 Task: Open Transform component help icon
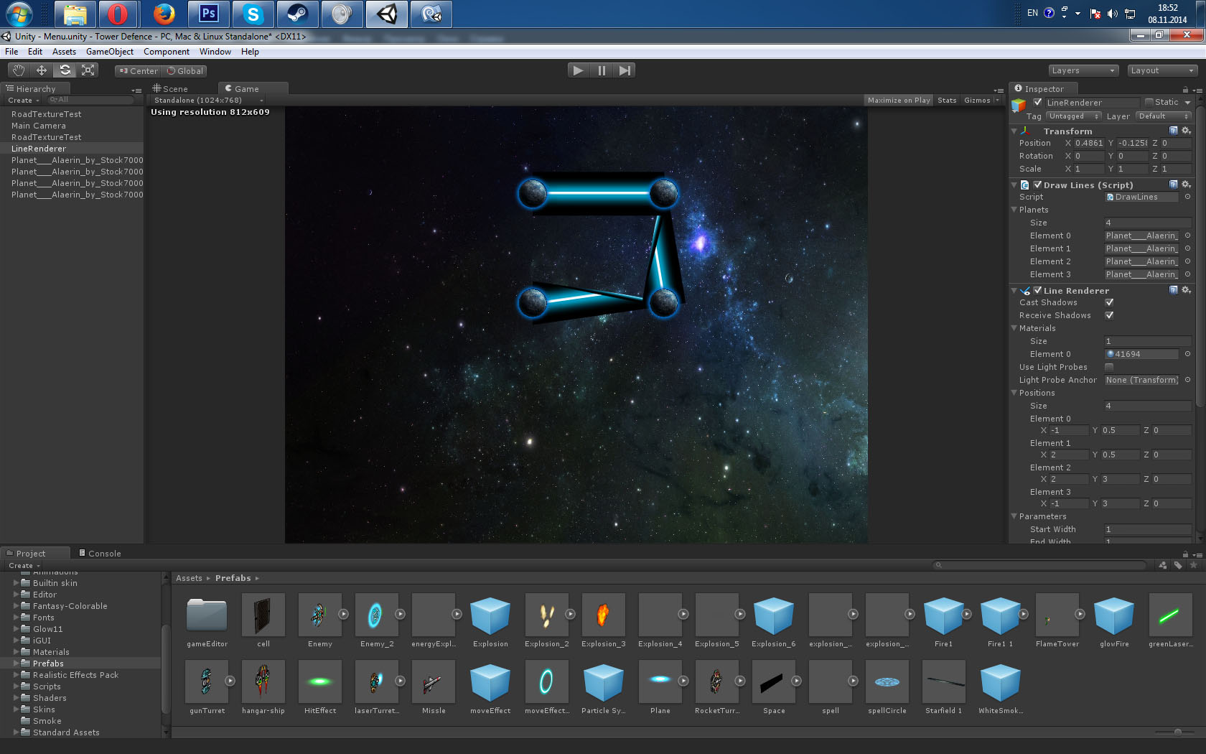(1174, 131)
